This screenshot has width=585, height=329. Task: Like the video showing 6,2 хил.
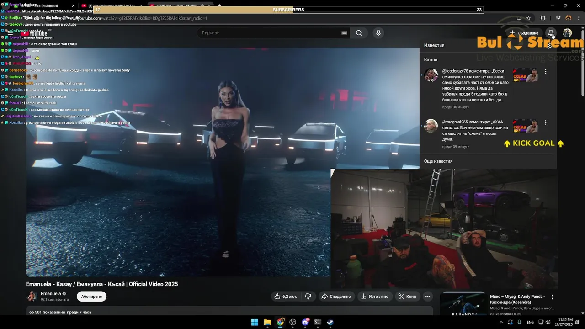(x=285, y=297)
